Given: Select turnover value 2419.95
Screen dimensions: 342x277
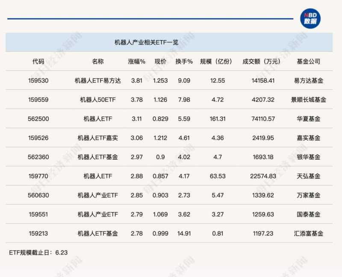Looking at the screenshot, I should pyautogui.click(x=263, y=138).
